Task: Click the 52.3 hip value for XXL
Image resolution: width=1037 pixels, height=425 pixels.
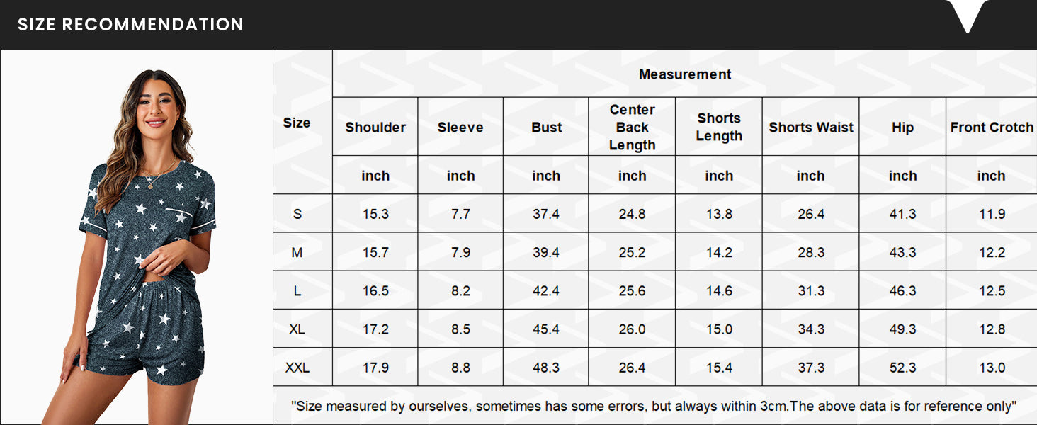Action: click(902, 368)
